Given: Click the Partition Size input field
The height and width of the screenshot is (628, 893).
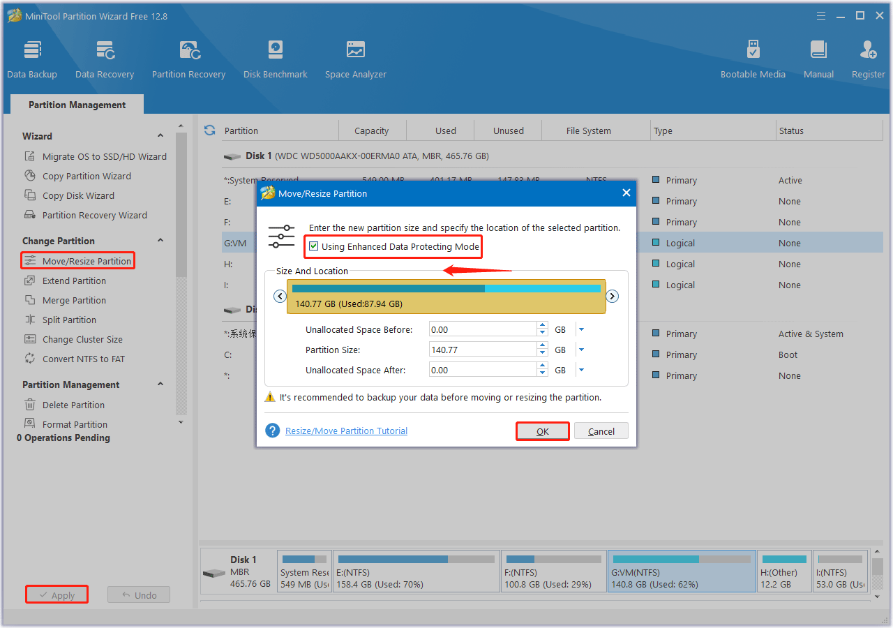Looking at the screenshot, I should coord(483,350).
